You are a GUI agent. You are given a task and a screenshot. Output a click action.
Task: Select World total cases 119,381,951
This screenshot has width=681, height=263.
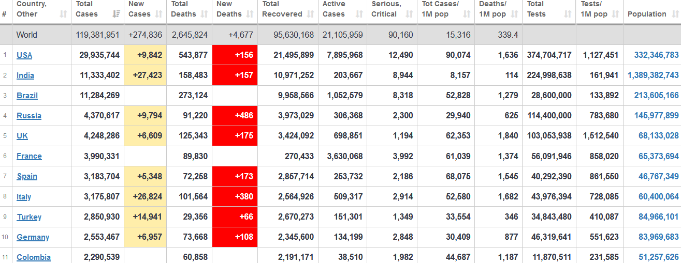click(x=97, y=35)
